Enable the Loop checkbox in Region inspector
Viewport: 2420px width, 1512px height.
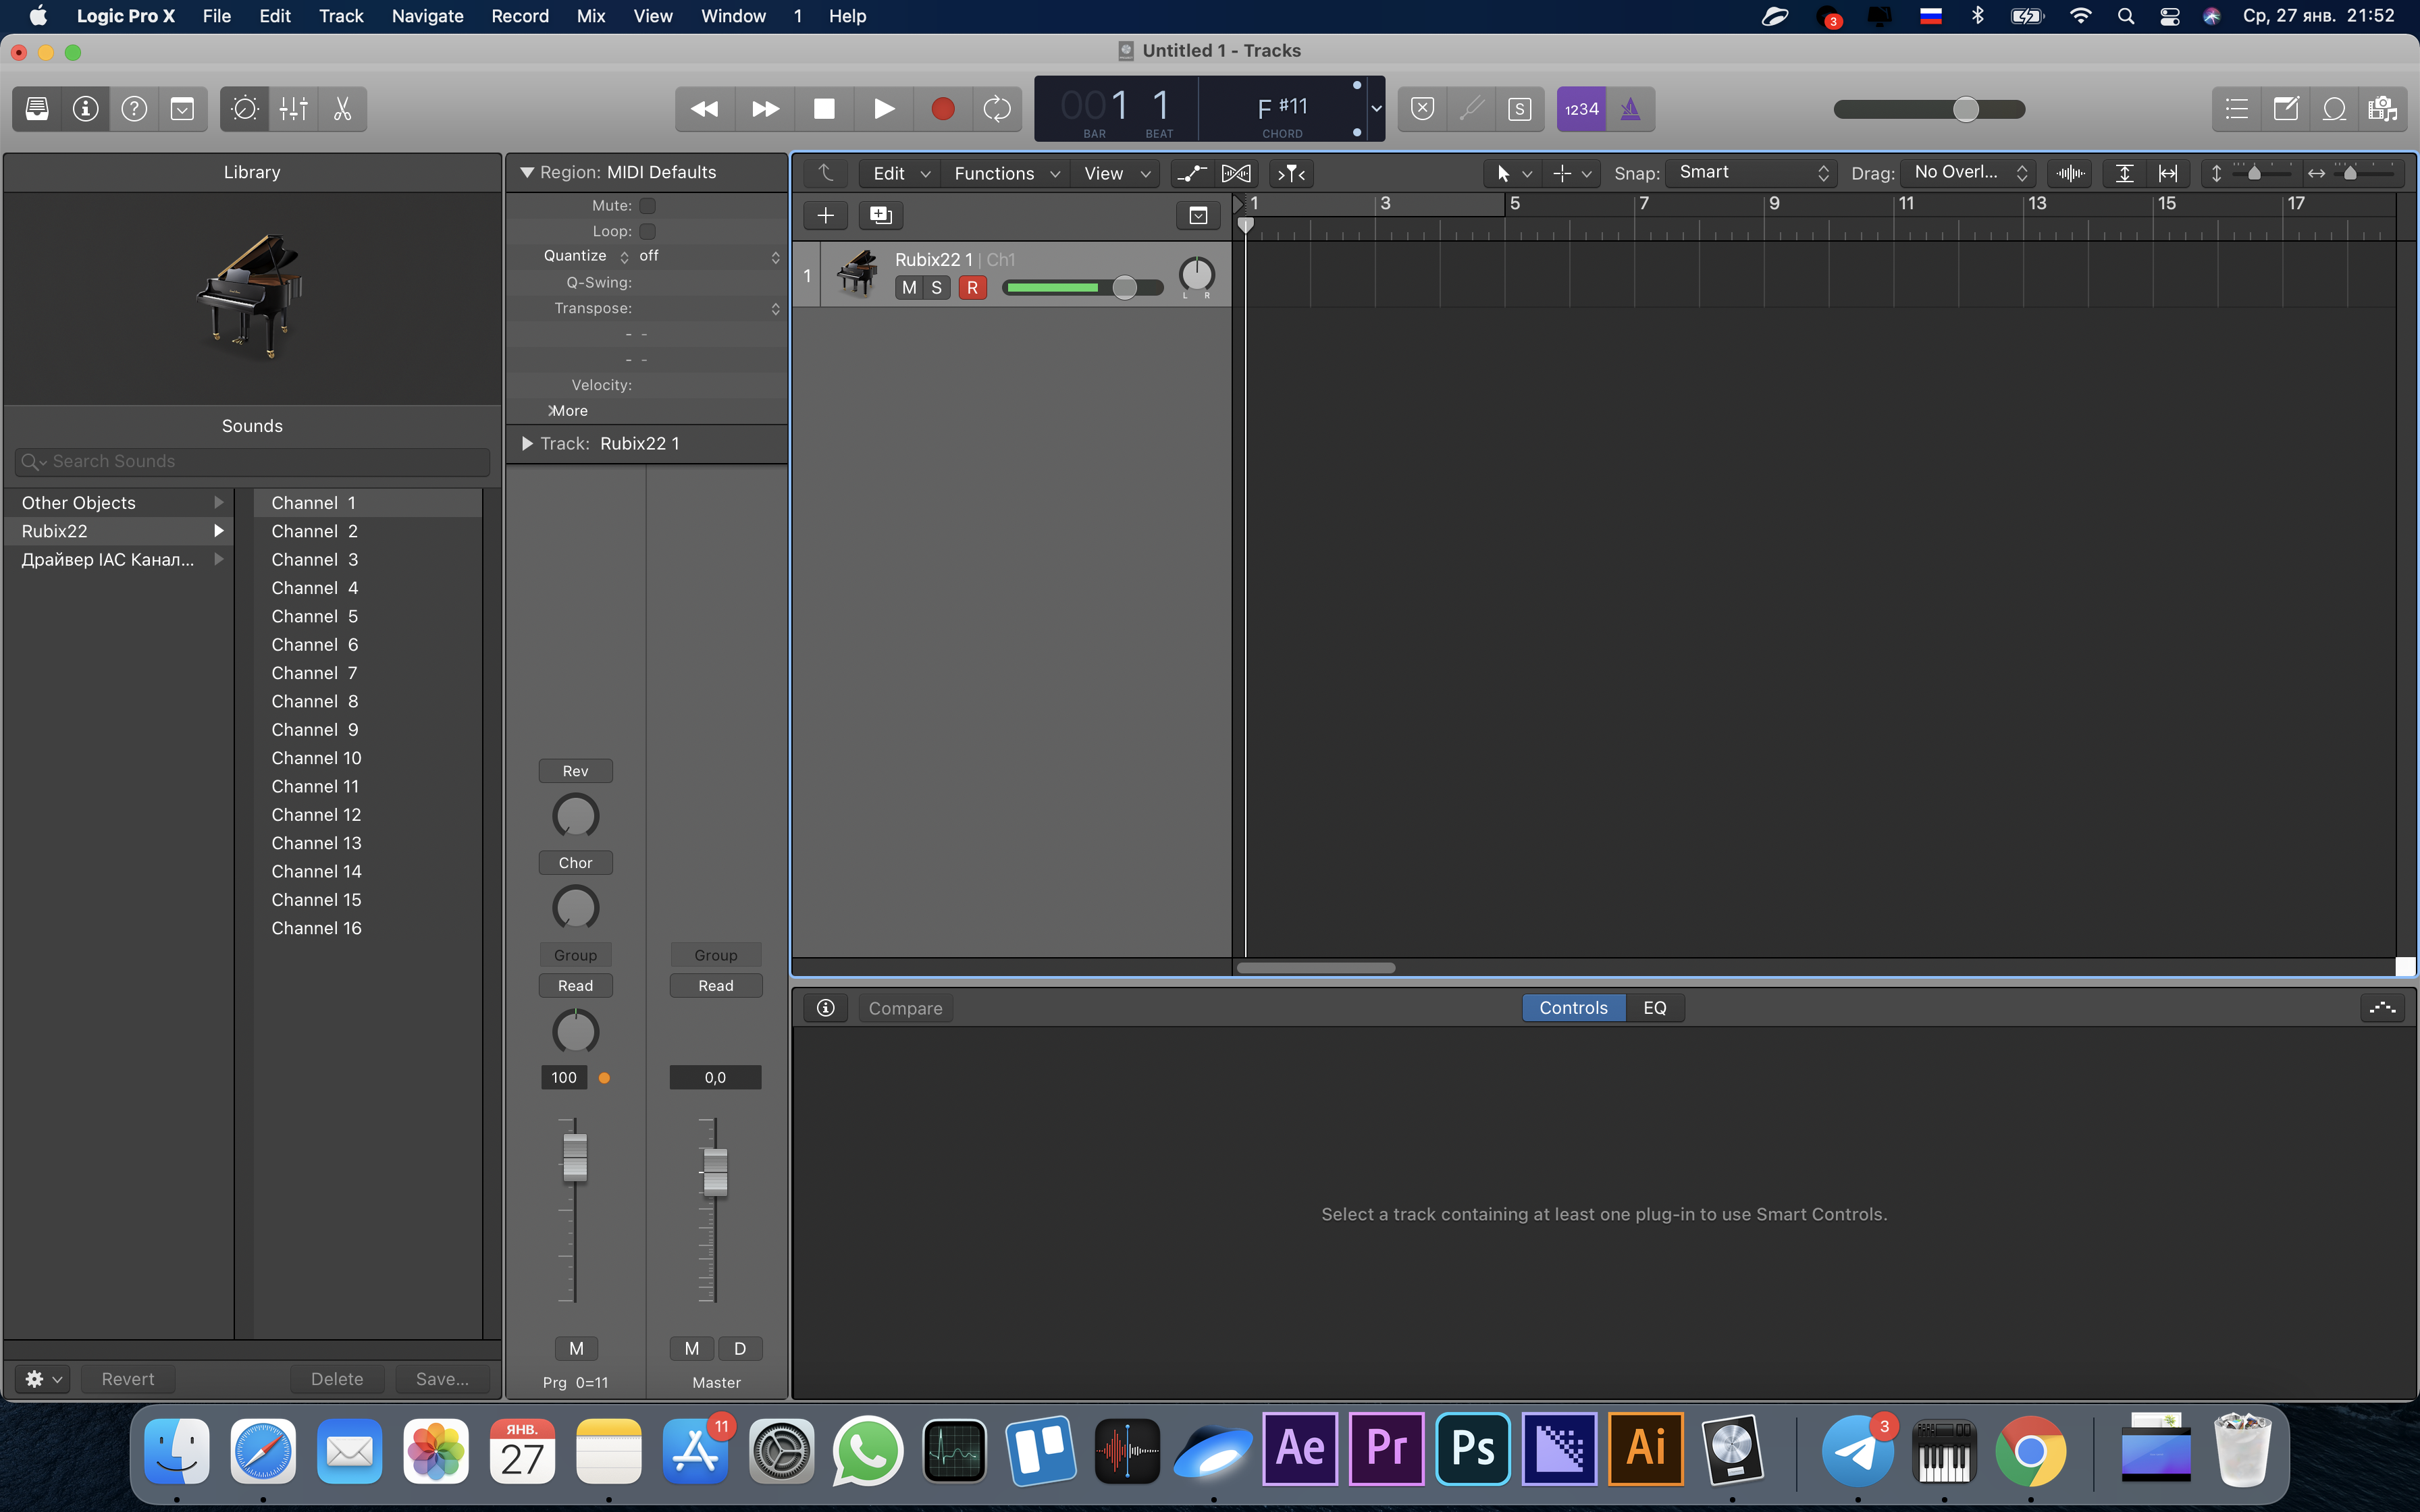pyautogui.click(x=648, y=231)
